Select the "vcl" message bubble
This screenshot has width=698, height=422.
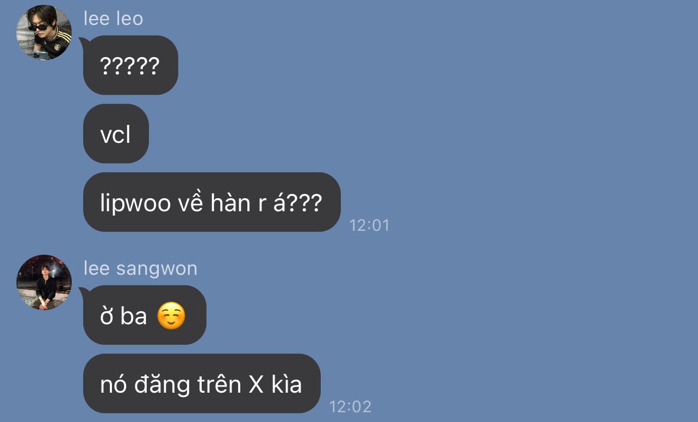116,134
